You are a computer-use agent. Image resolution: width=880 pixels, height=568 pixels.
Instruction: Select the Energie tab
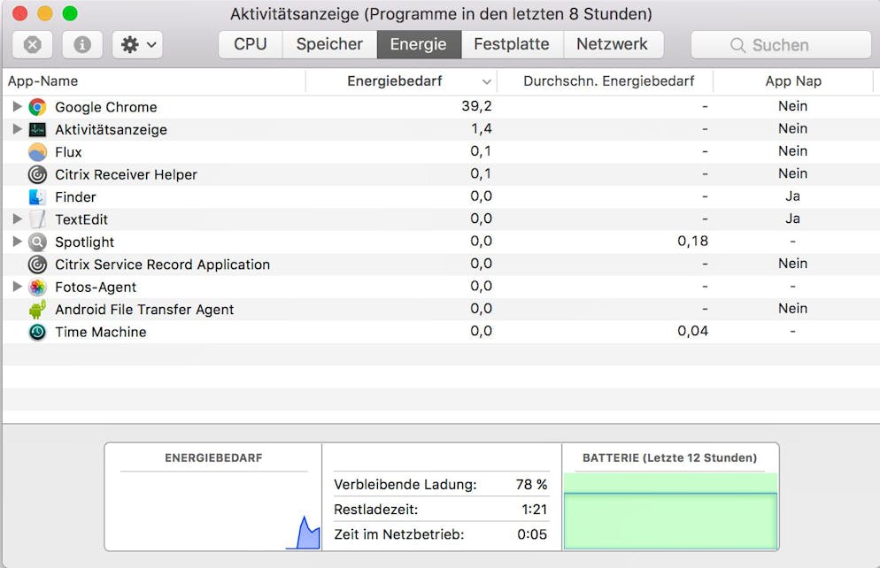[419, 44]
